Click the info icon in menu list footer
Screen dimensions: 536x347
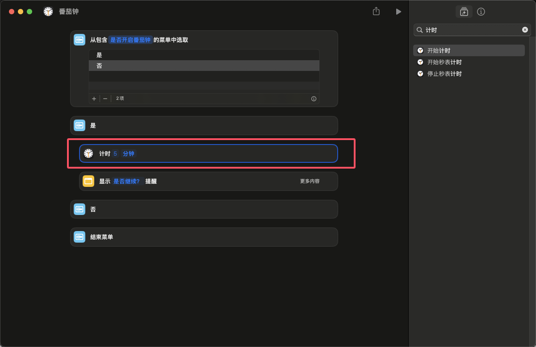314,99
